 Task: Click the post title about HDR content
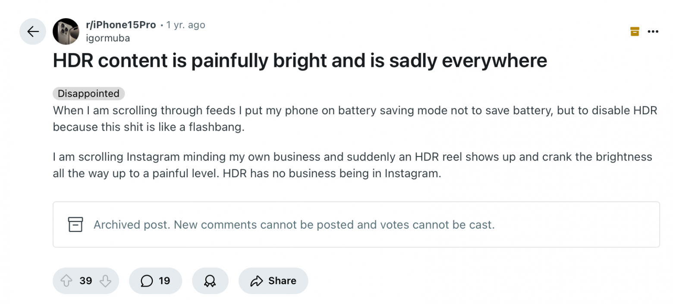[x=300, y=61]
